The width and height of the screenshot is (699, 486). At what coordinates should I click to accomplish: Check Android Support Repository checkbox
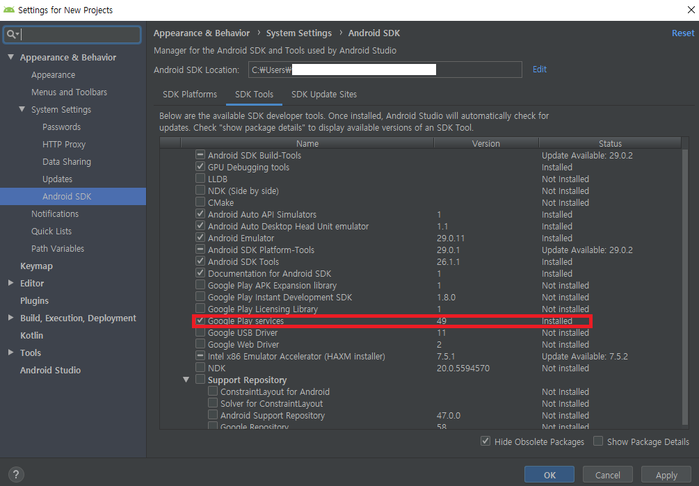[x=213, y=414]
